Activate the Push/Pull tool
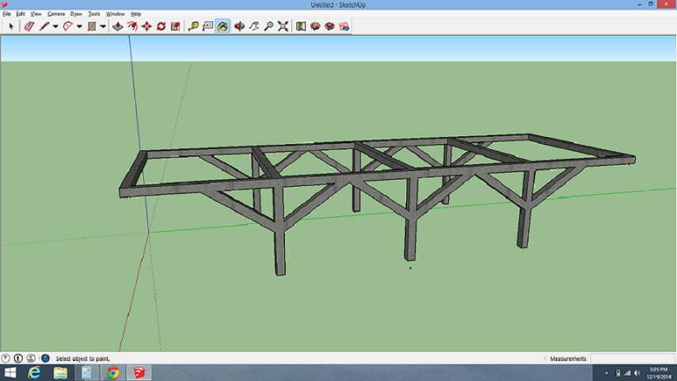677x381 pixels. coord(117,26)
